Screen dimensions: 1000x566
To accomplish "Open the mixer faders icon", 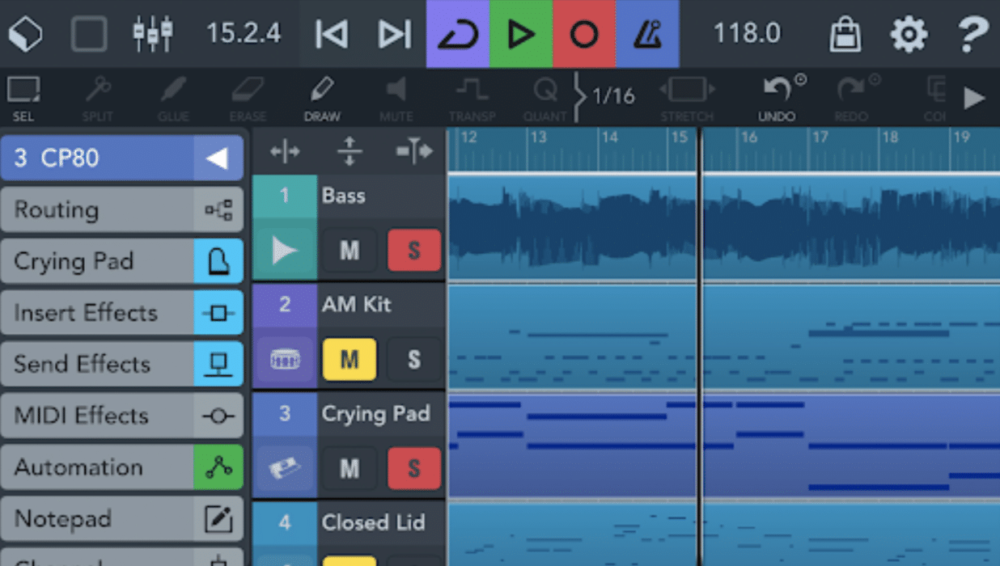I will pyautogui.click(x=153, y=34).
